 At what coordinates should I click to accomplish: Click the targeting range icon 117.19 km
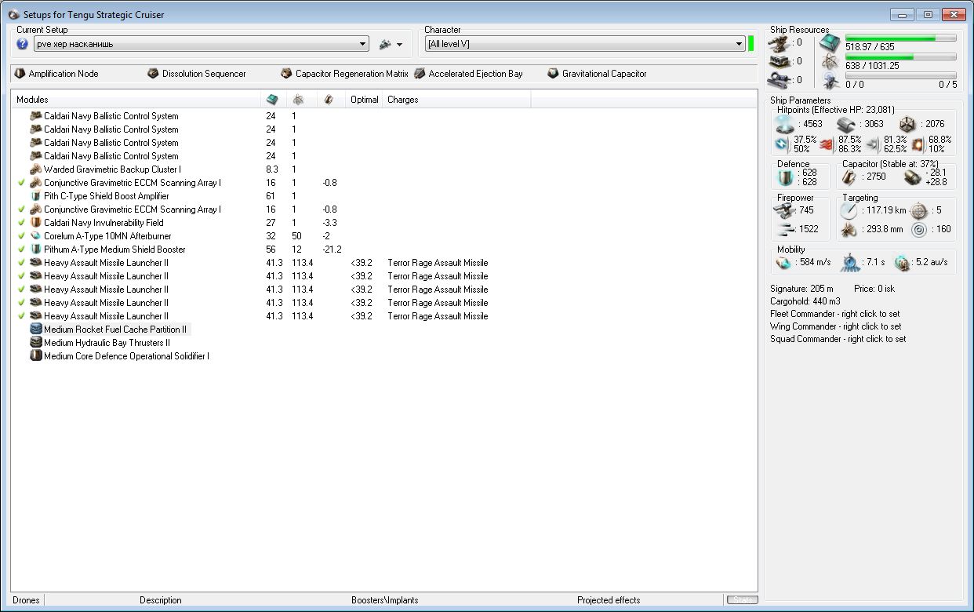click(849, 210)
